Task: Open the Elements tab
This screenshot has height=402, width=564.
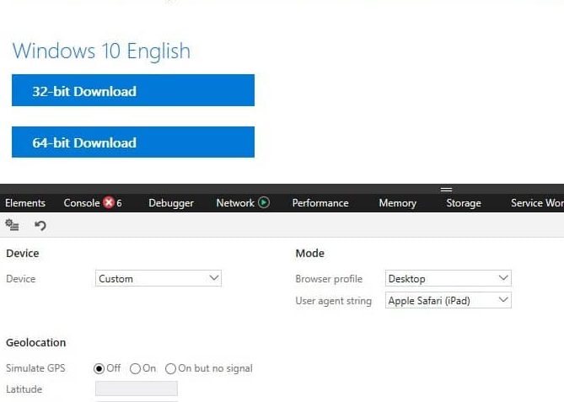Action: 25,203
